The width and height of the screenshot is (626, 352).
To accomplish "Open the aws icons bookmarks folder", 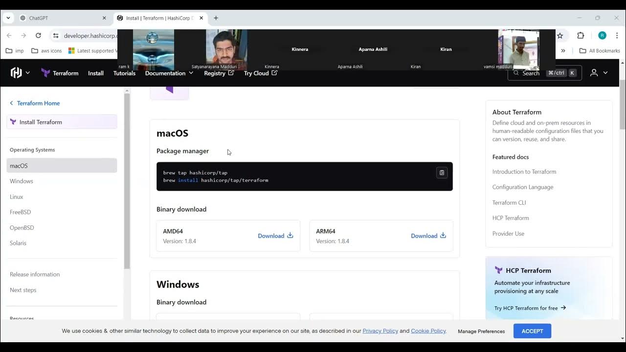I will 46,50.
